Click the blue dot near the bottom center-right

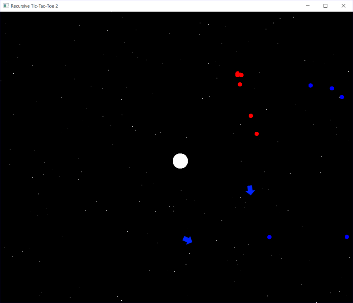pyautogui.click(x=269, y=237)
